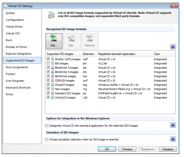184x157 pixels.
Task: Enable the BIN images checkbox
Action: [x=48, y=63]
